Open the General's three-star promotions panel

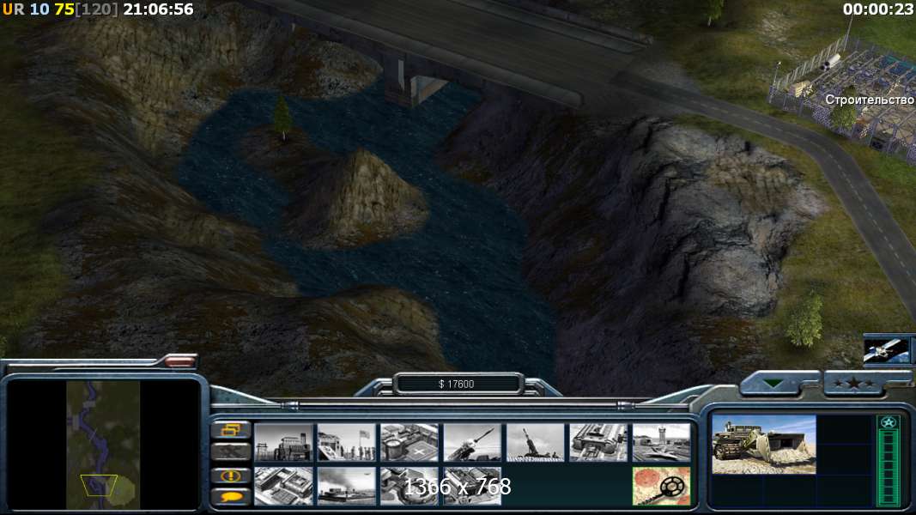coord(854,384)
